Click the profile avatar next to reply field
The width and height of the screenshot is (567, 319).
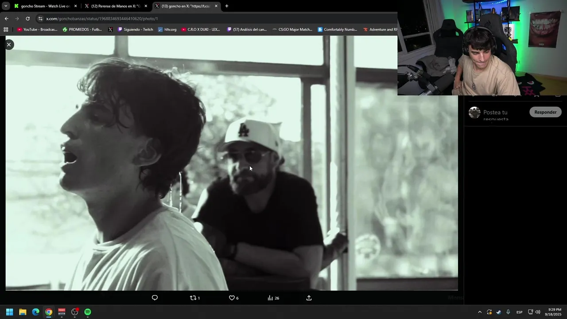coord(474,113)
